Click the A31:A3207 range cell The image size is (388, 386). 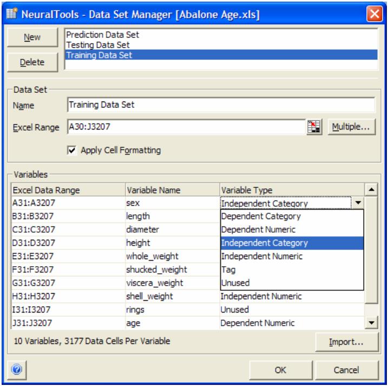click(69, 203)
